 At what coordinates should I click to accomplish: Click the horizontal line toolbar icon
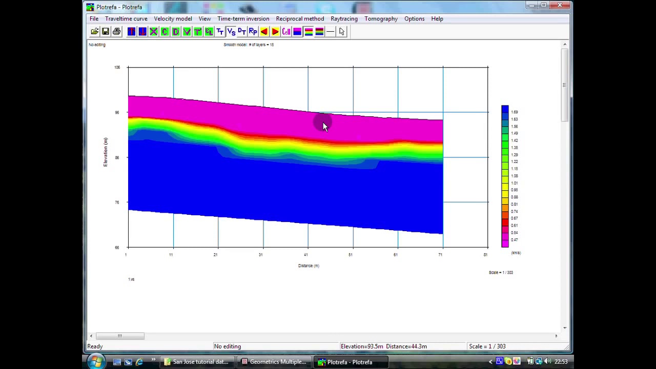click(331, 32)
